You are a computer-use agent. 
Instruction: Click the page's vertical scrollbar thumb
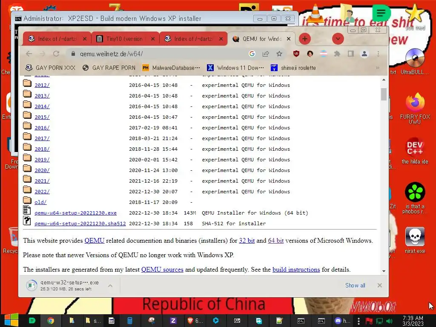click(x=384, y=94)
